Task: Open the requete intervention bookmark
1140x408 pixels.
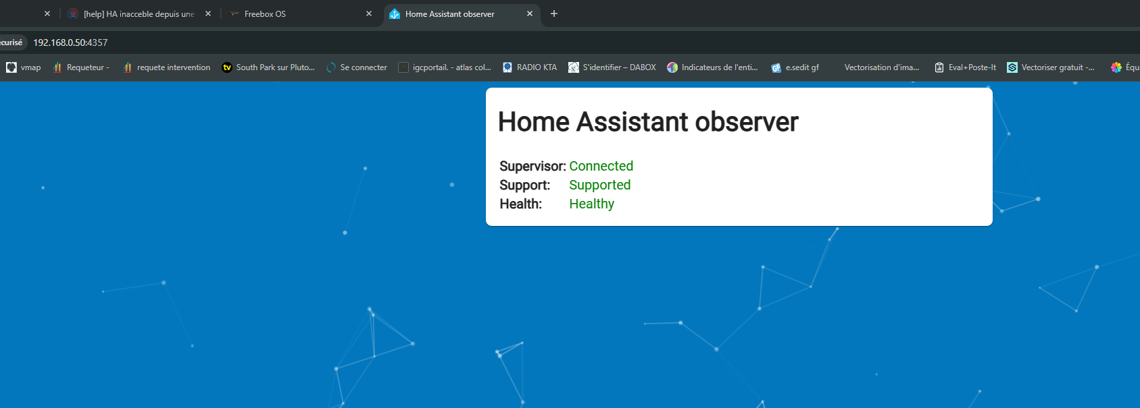Action: (x=167, y=67)
